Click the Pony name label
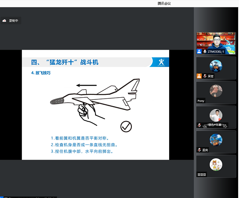239x198 pixels. coord(201,101)
